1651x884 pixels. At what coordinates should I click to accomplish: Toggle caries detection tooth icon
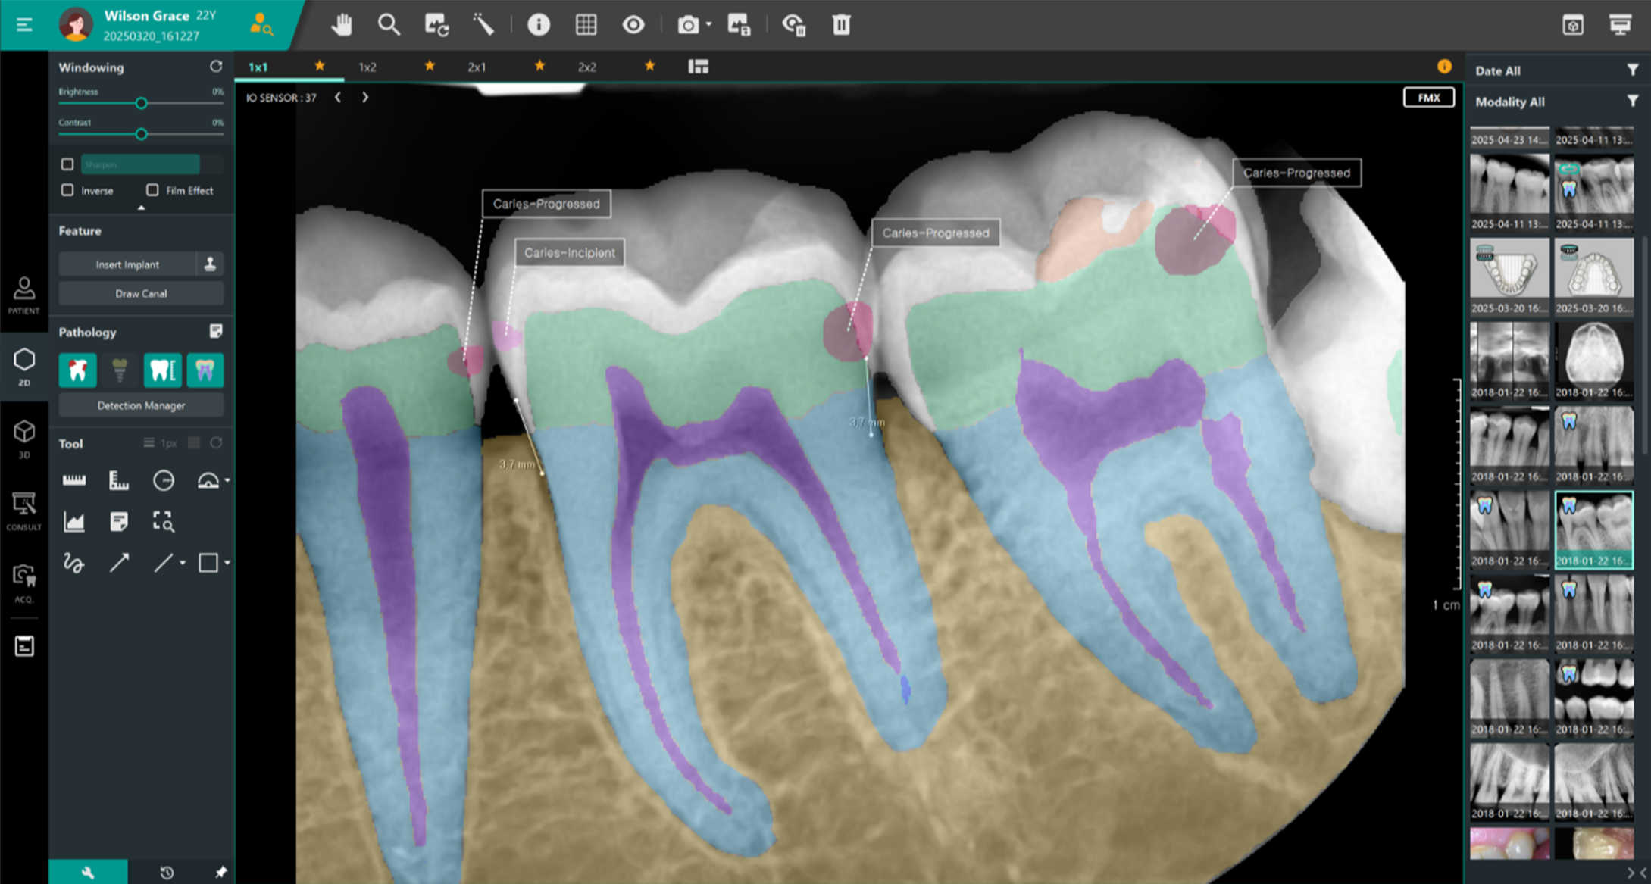(x=78, y=370)
